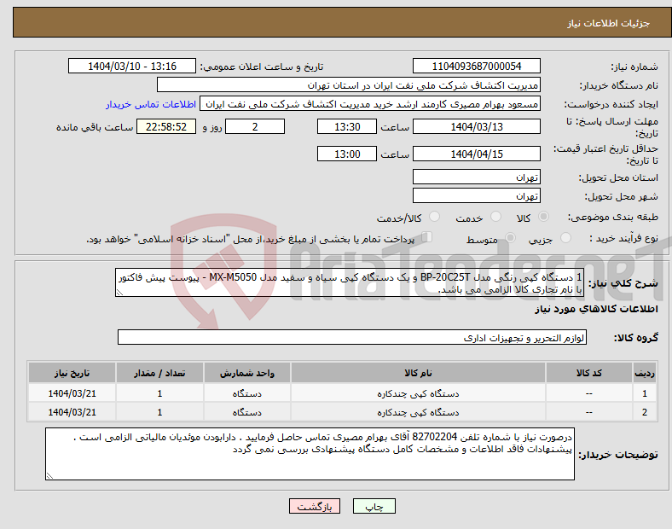672x529 pixels.
Task: Click row 2 unit cell دستگاه
Action: click(247, 412)
